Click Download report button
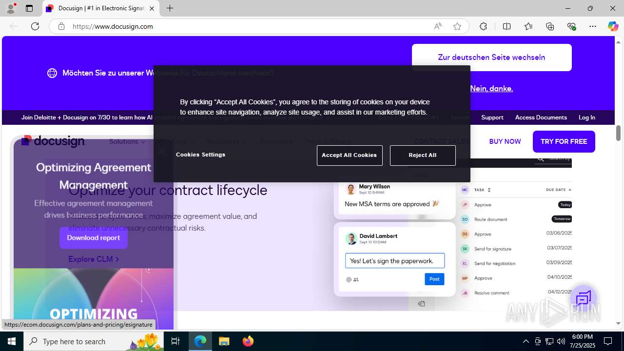624x351 pixels. (94, 238)
